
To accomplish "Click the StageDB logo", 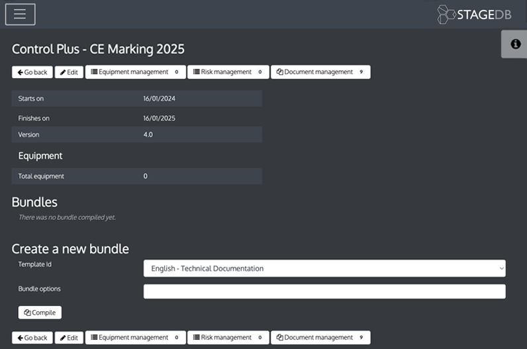I will pyautogui.click(x=474, y=15).
